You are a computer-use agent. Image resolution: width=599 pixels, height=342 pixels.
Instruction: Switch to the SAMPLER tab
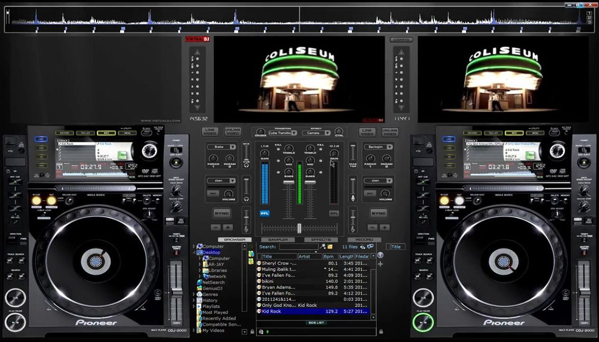[x=278, y=239]
